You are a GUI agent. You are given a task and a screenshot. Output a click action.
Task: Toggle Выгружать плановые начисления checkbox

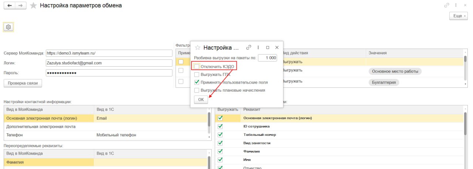tap(197, 90)
